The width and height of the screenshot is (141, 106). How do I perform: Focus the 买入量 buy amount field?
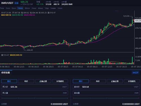click(x=35, y=93)
